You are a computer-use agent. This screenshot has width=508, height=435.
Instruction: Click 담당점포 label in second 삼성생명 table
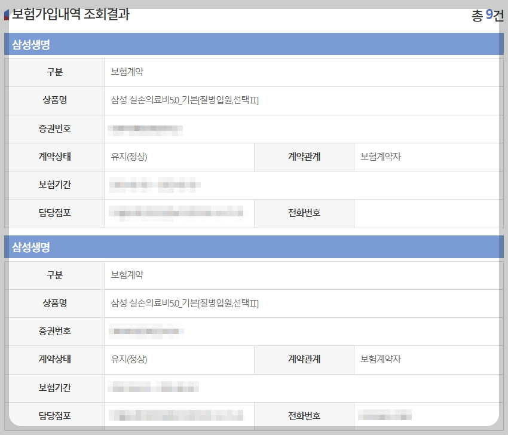[x=55, y=415]
